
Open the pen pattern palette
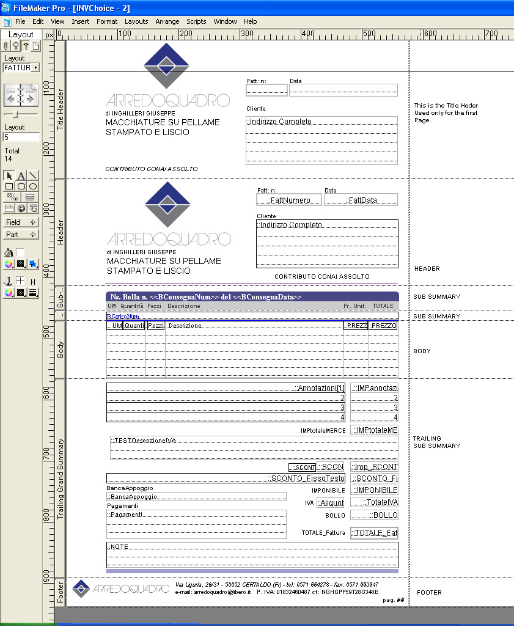pos(21,293)
